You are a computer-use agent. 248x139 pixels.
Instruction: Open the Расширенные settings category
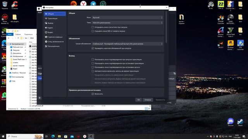[55, 46]
